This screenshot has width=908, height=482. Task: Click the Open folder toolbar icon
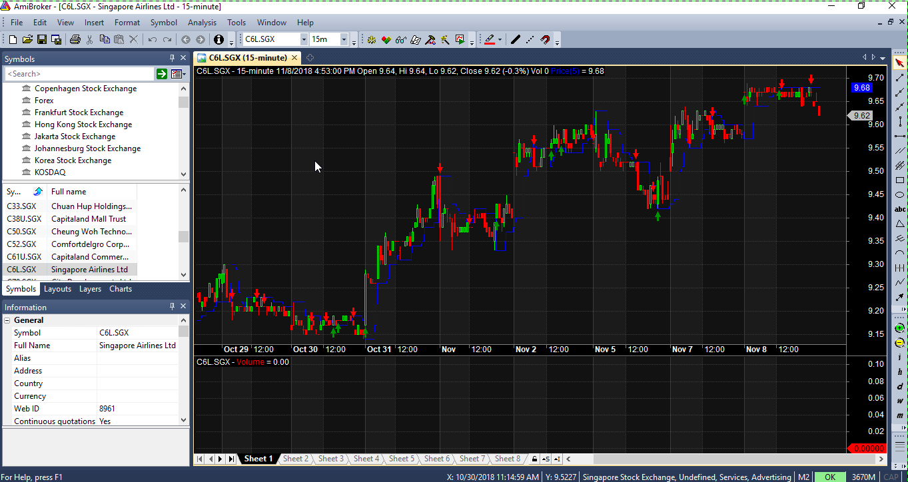(x=29, y=40)
